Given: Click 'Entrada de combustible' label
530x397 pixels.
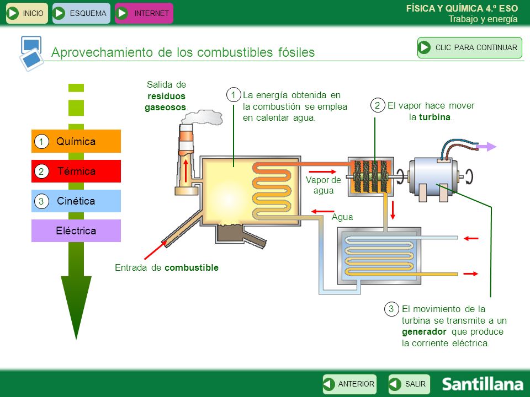Looking at the screenshot, I should 167,267.
